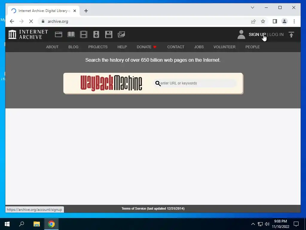This screenshot has width=306, height=230.
Task: Show hidden system tray icons
Action: (x=253, y=224)
